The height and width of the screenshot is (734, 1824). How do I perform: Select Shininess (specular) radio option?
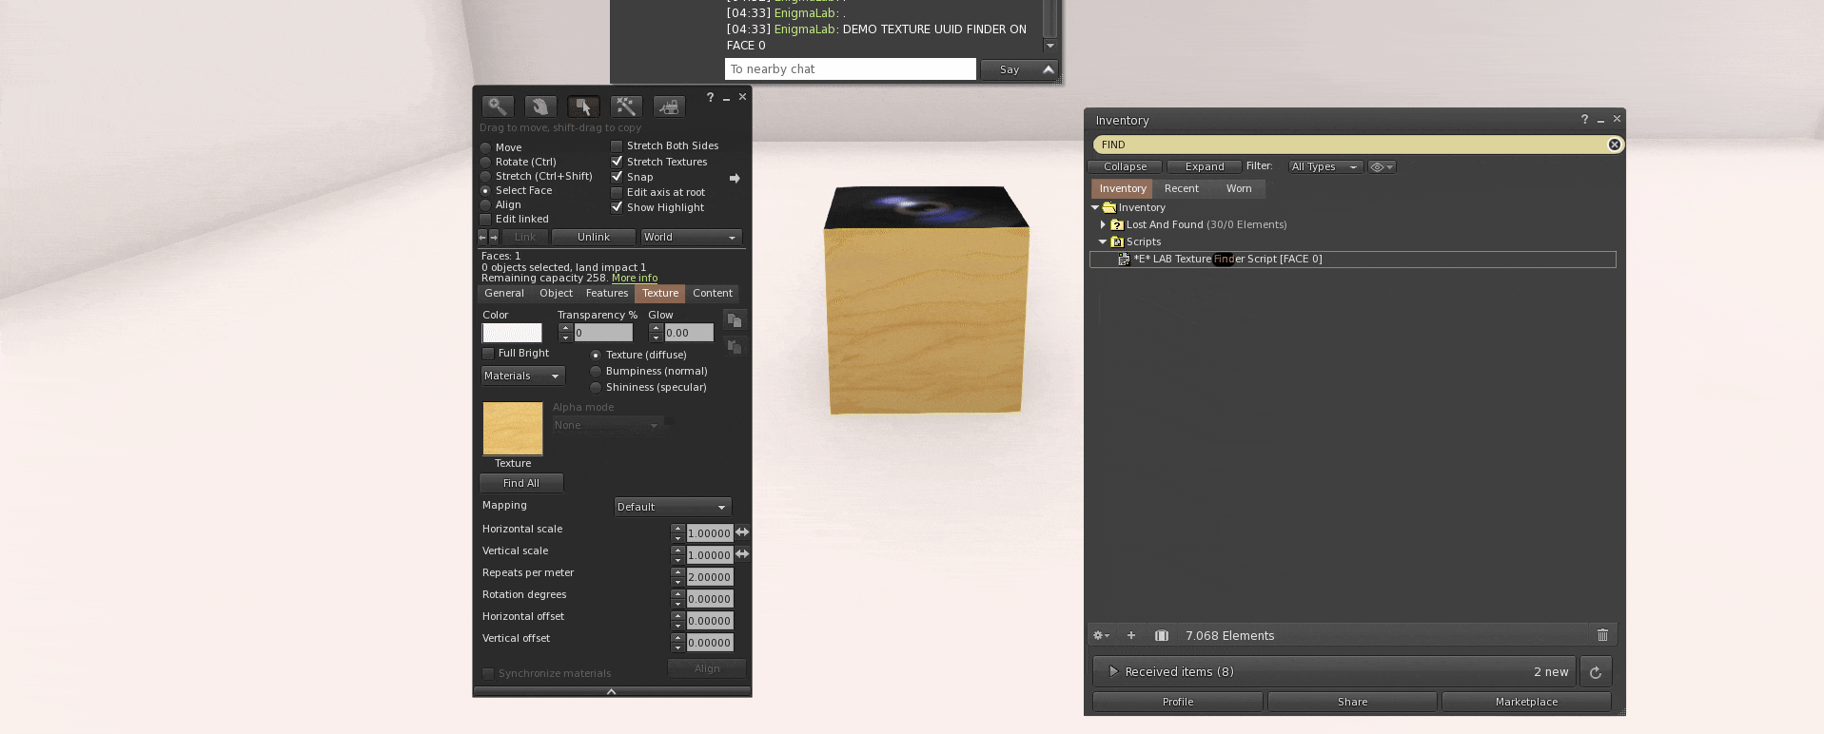click(x=596, y=387)
